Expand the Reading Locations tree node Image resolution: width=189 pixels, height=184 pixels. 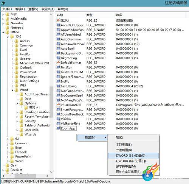pos(17,112)
